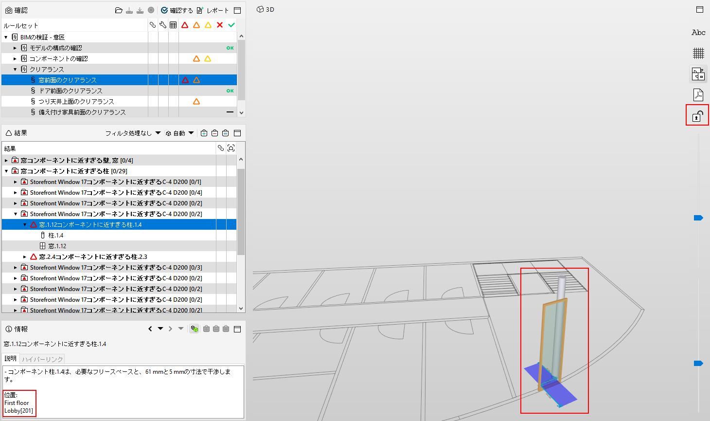The width and height of the screenshot is (710, 421).
Task: Click the PDF document icon in 3D toolbar
Action: (x=698, y=95)
